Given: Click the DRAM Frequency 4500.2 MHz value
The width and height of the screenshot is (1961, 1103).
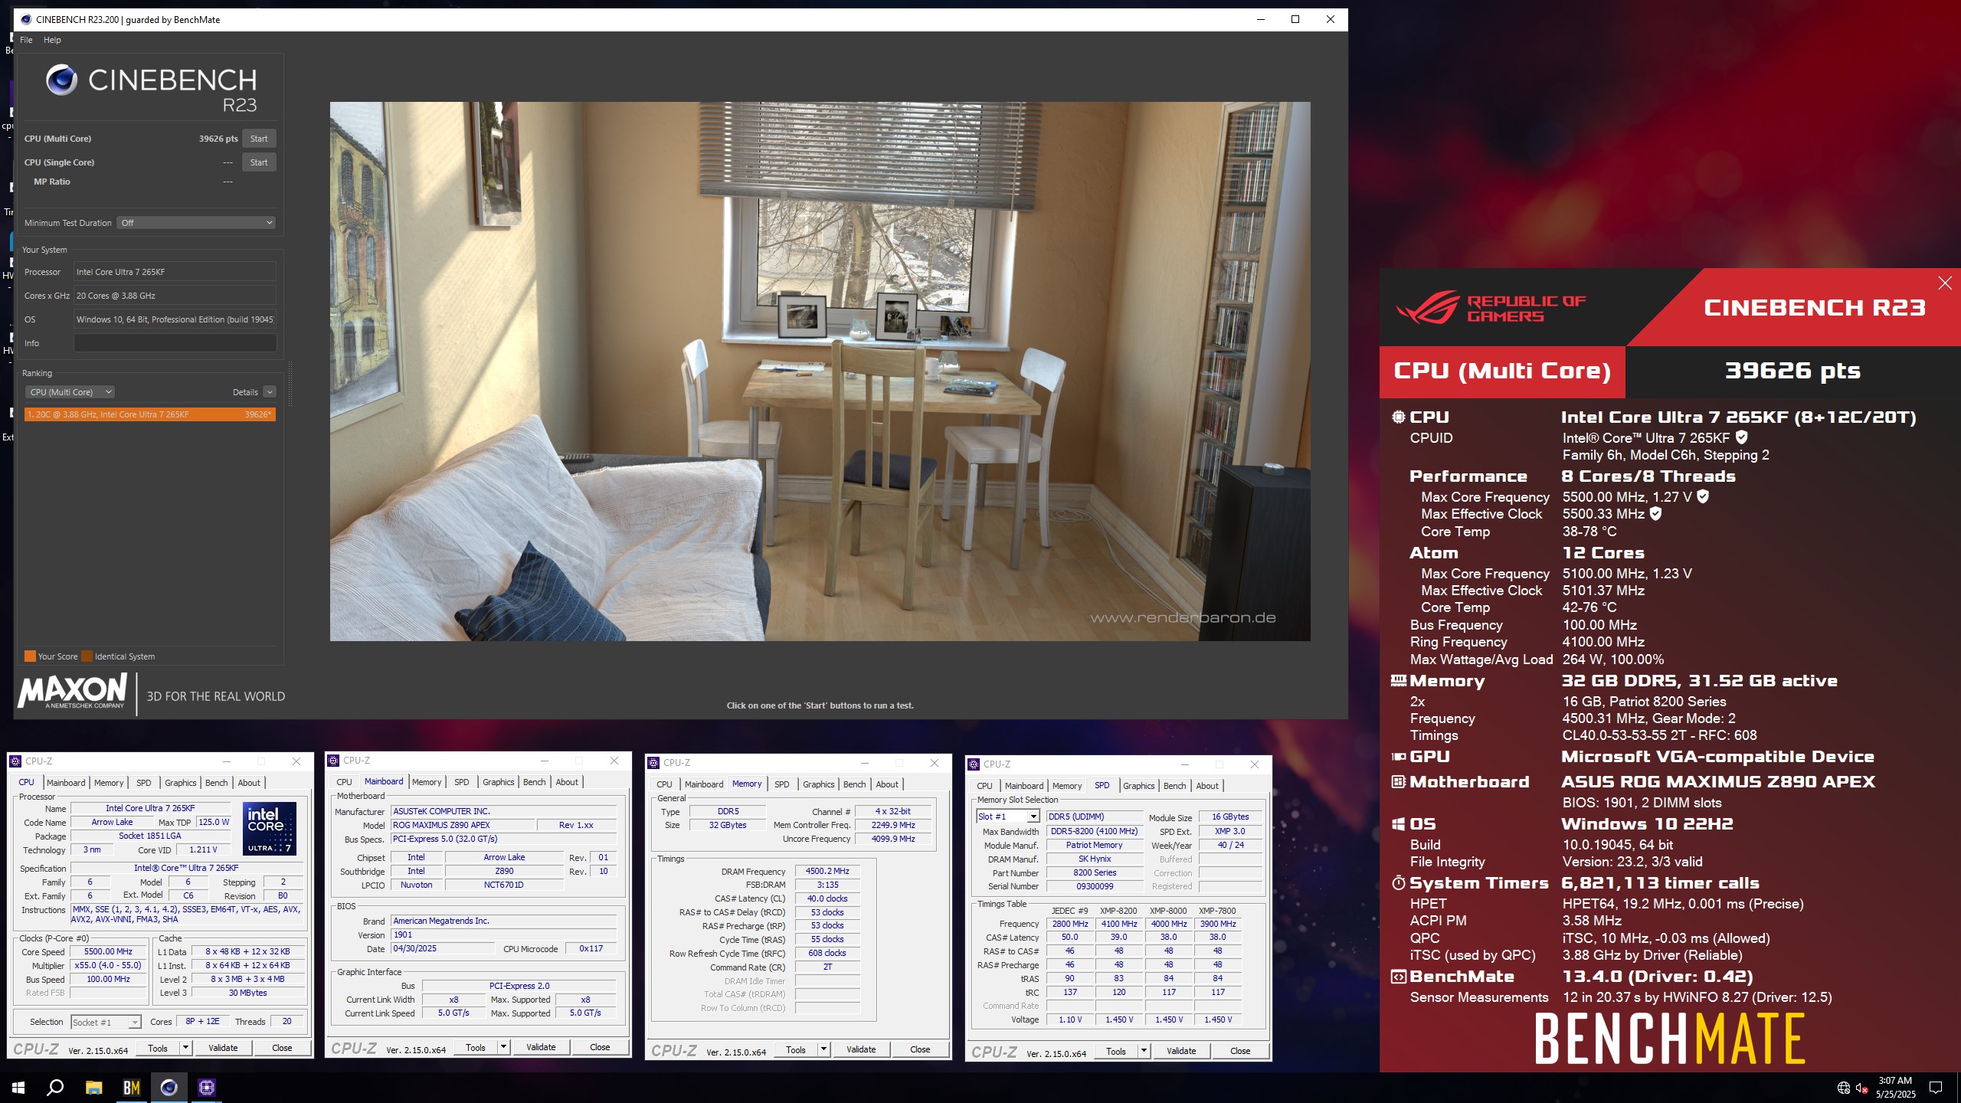Looking at the screenshot, I should click(827, 872).
